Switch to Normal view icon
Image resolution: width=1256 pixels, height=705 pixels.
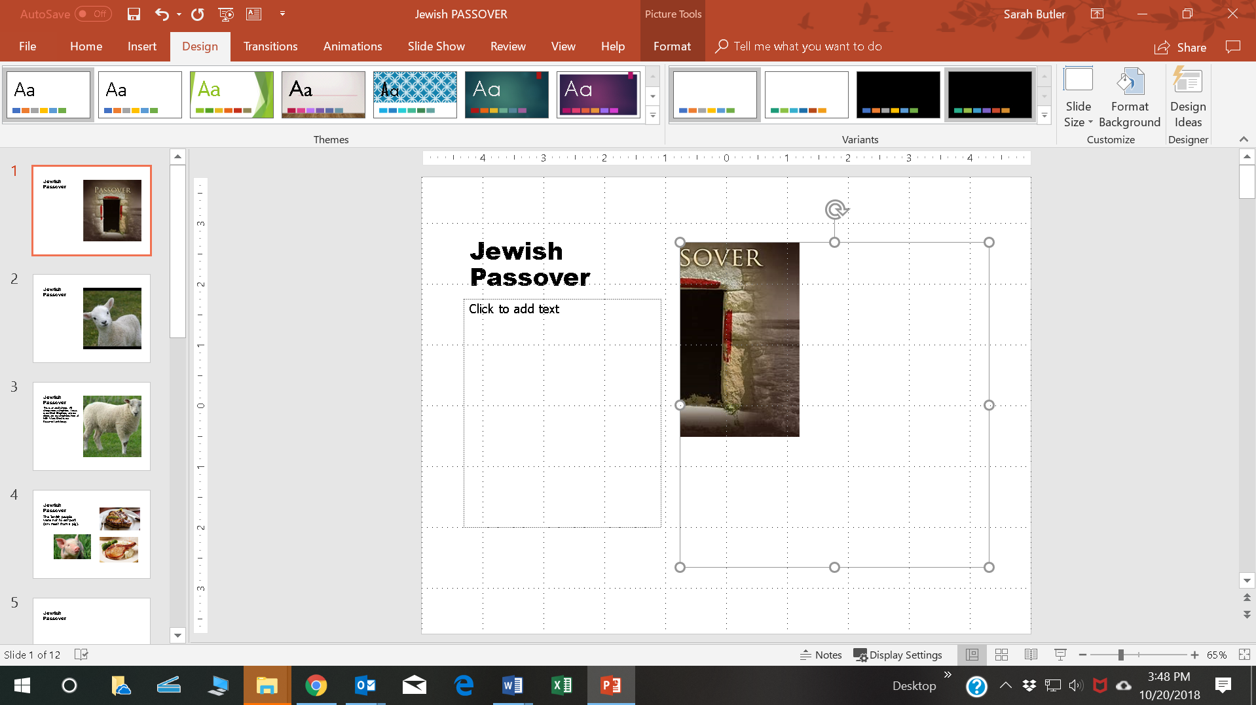(972, 655)
